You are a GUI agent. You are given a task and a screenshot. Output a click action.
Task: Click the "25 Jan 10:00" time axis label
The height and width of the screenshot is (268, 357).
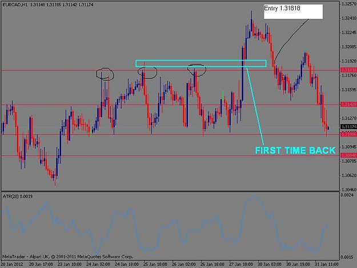click(155, 264)
